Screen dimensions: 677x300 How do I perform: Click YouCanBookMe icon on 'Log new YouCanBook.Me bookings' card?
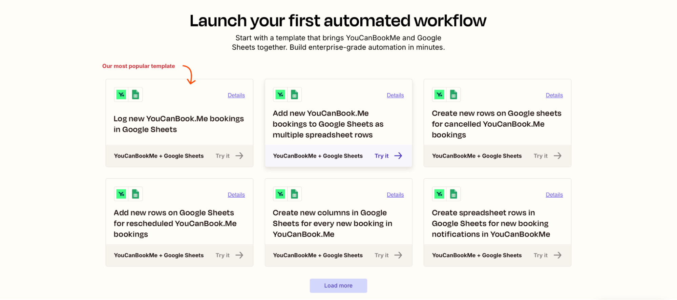[x=121, y=95]
